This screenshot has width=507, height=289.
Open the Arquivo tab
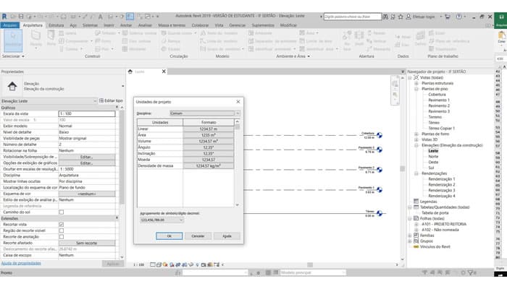pyautogui.click(x=10, y=25)
